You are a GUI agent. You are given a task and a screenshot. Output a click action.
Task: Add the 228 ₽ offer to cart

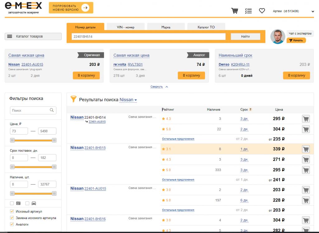coord(306,200)
